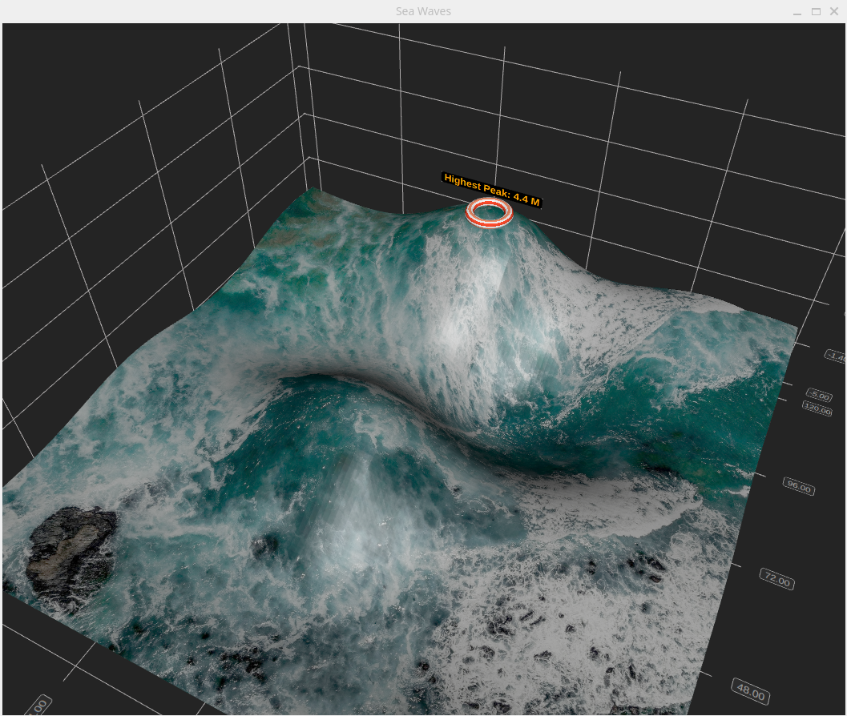Maximize the Sea Waves window

click(816, 11)
